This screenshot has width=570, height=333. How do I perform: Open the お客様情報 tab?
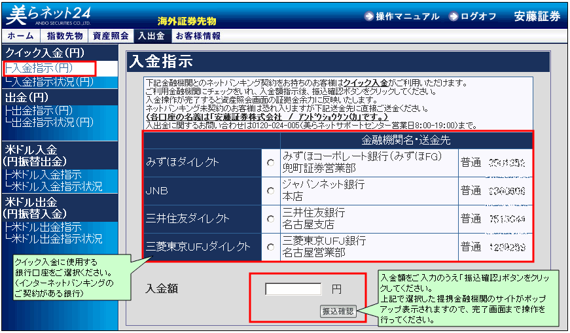click(198, 35)
